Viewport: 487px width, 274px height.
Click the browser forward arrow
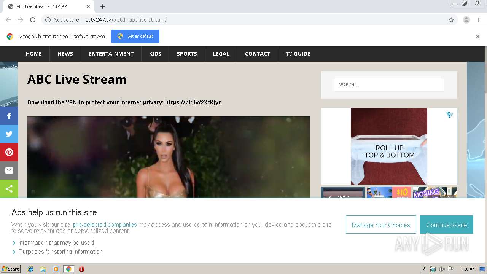pyautogui.click(x=21, y=20)
